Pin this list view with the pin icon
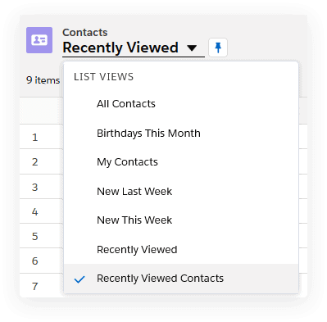Image resolution: width=327 pixels, height=322 pixels. [218, 48]
